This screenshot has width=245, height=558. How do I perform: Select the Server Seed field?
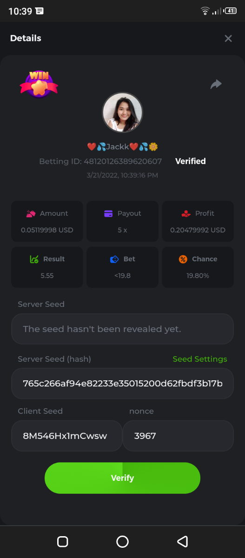122,329
